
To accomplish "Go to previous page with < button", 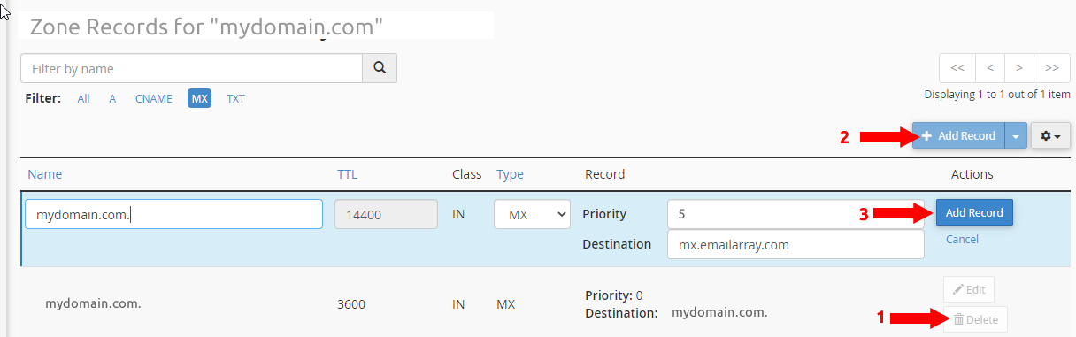I will pos(990,68).
